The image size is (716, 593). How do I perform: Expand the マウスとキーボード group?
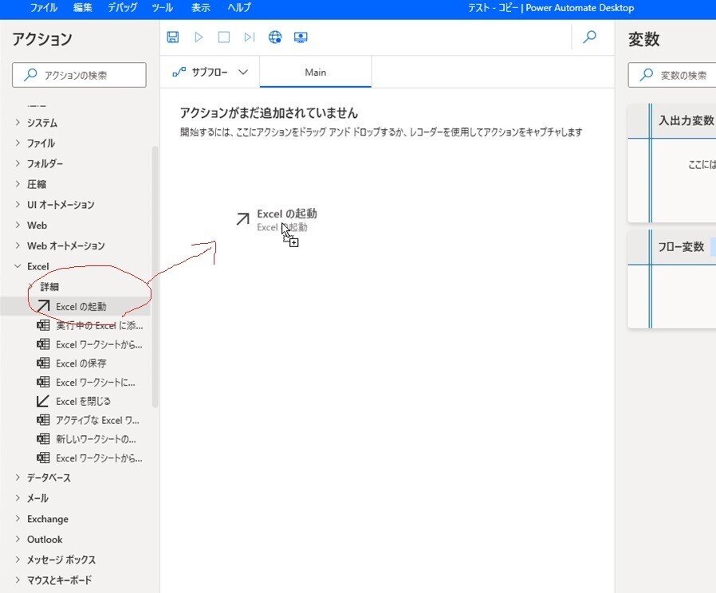(x=18, y=580)
